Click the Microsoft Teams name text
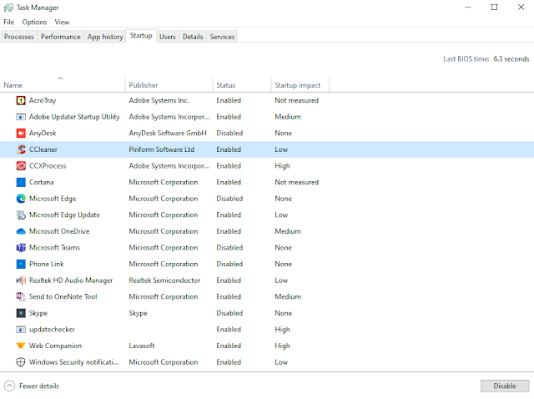The image size is (534, 399). click(54, 248)
